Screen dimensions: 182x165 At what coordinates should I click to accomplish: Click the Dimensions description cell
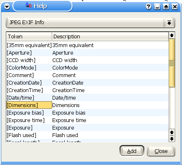coord(110,105)
